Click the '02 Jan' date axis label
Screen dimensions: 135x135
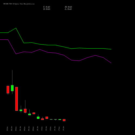12,129
